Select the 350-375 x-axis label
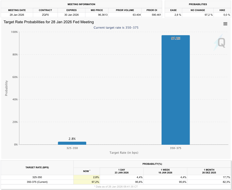The width and height of the screenshot is (232, 190). point(175,148)
